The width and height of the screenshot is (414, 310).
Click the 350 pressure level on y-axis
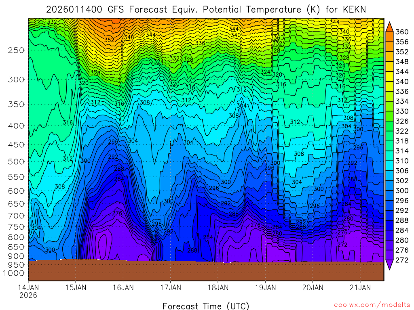coord(16,104)
